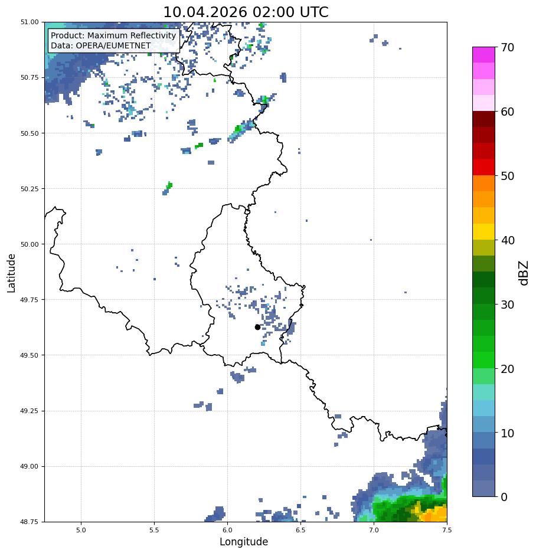Pick the bright yellow colorbar segment above 40

[x=484, y=232]
